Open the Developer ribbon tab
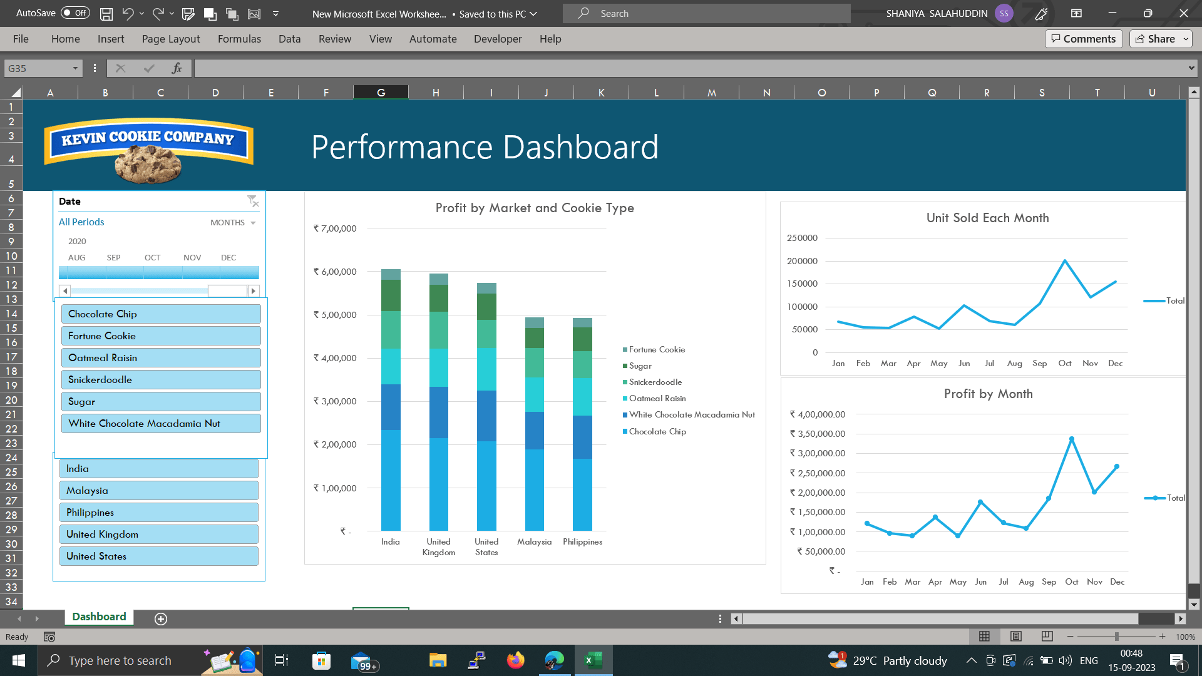Image resolution: width=1202 pixels, height=676 pixels. [x=498, y=39]
